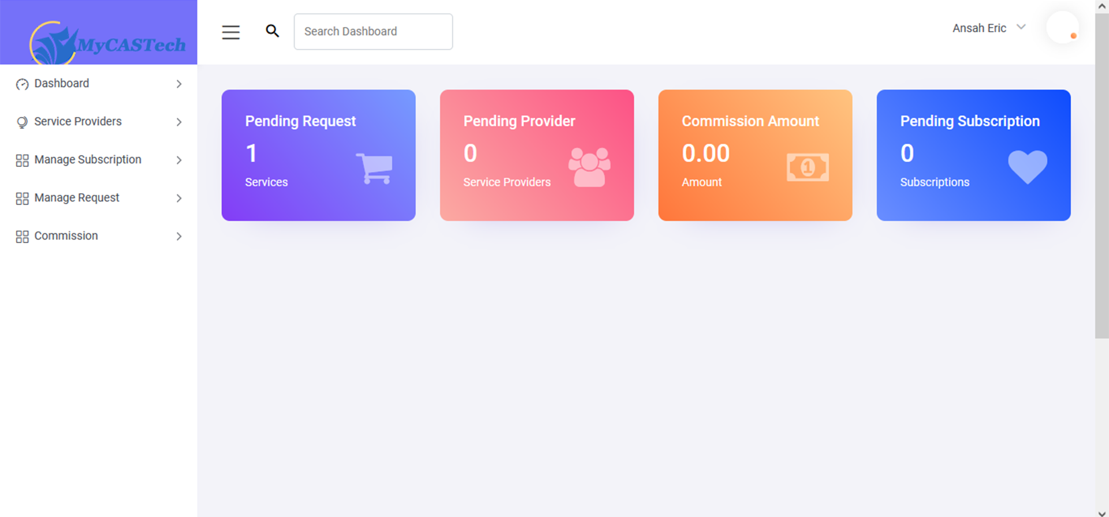Image resolution: width=1109 pixels, height=517 pixels.
Task: Click the vertical scrollbar thumb
Action: click(1101, 173)
